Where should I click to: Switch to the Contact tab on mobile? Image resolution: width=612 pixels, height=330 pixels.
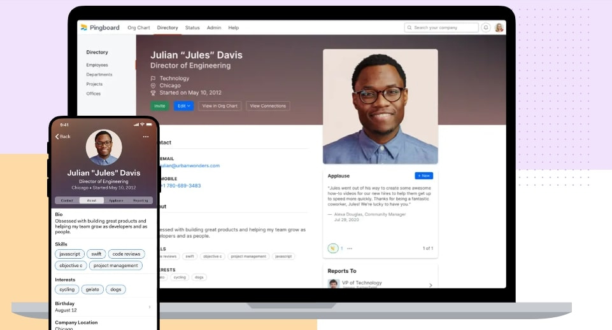[x=67, y=200]
